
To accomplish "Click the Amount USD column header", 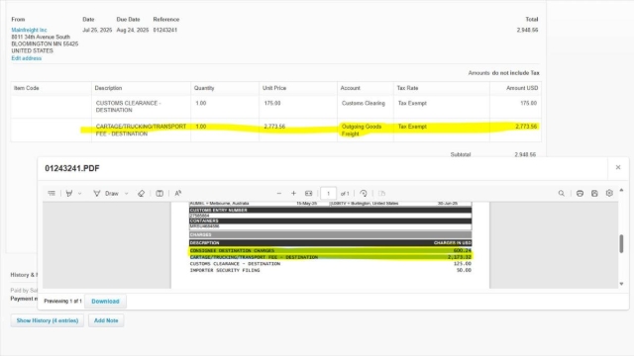I will click(522, 88).
